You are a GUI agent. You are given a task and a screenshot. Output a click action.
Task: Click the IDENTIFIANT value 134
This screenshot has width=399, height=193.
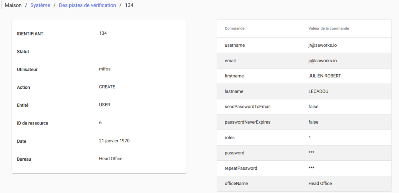pyautogui.click(x=103, y=33)
